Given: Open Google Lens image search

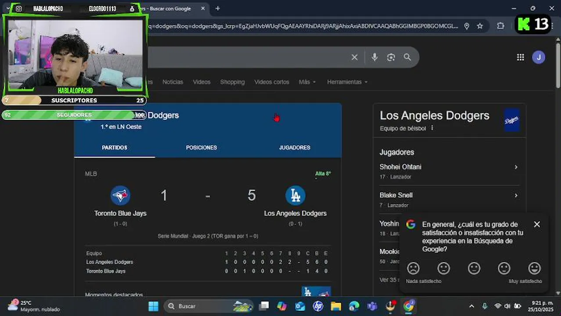Looking at the screenshot, I should tap(391, 57).
